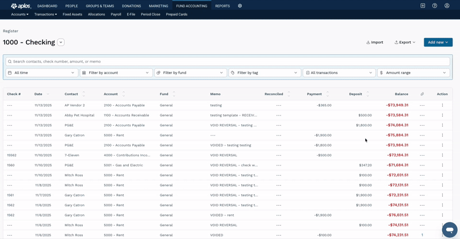Click the Import button
This screenshot has width=460, height=239.
coord(375,43)
